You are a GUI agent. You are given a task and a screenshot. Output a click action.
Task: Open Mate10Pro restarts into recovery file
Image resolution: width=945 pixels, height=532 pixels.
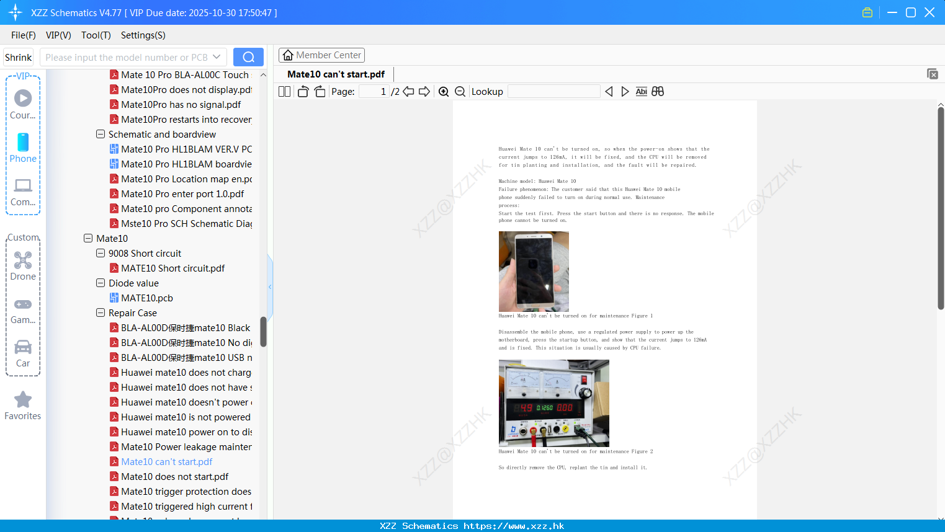click(181, 119)
